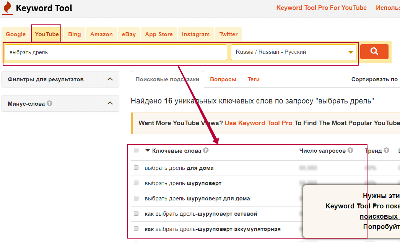Click the help icon next to Ключевые слова
Image resolution: width=400 pixels, height=242 pixels.
[x=206, y=150]
